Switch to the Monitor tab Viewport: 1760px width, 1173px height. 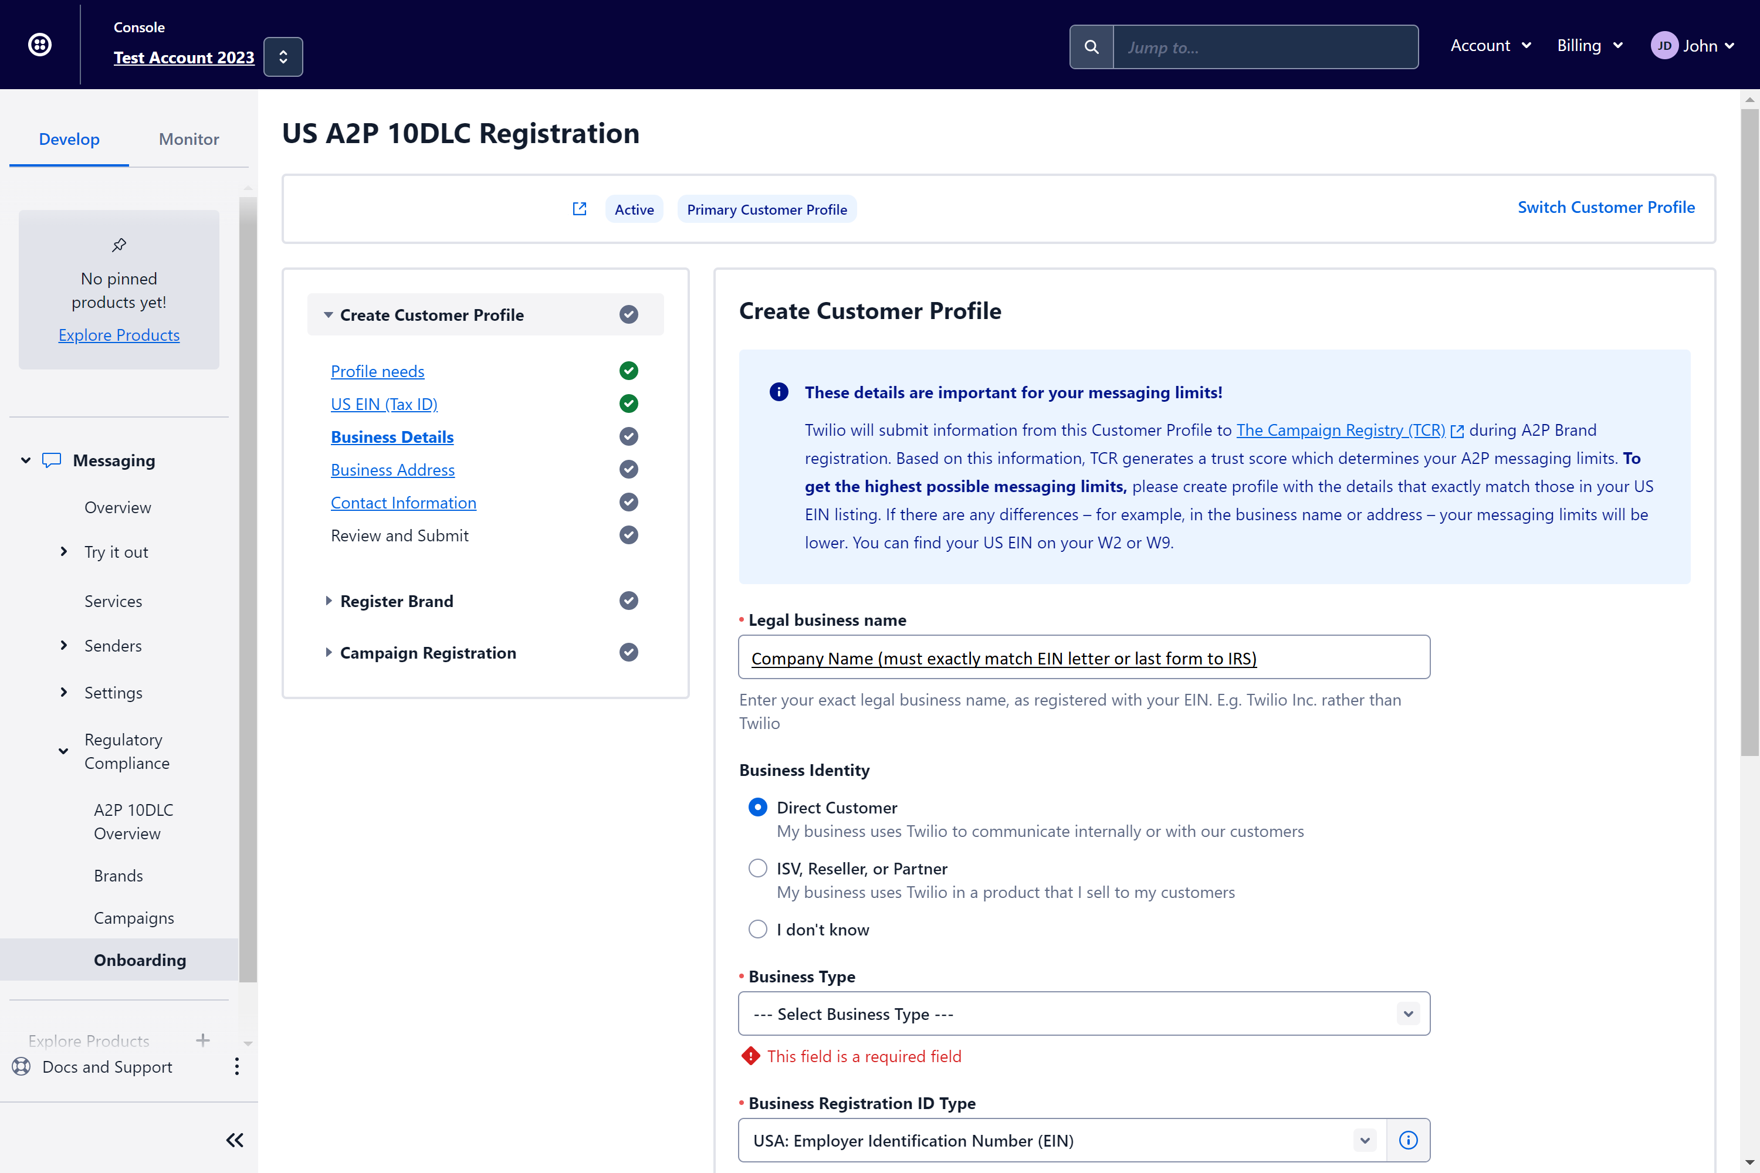pos(188,139)
